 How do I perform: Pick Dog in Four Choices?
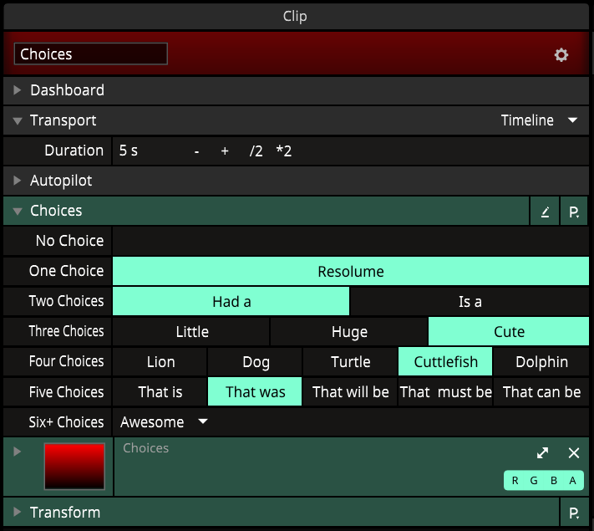(x=256, y=361)
